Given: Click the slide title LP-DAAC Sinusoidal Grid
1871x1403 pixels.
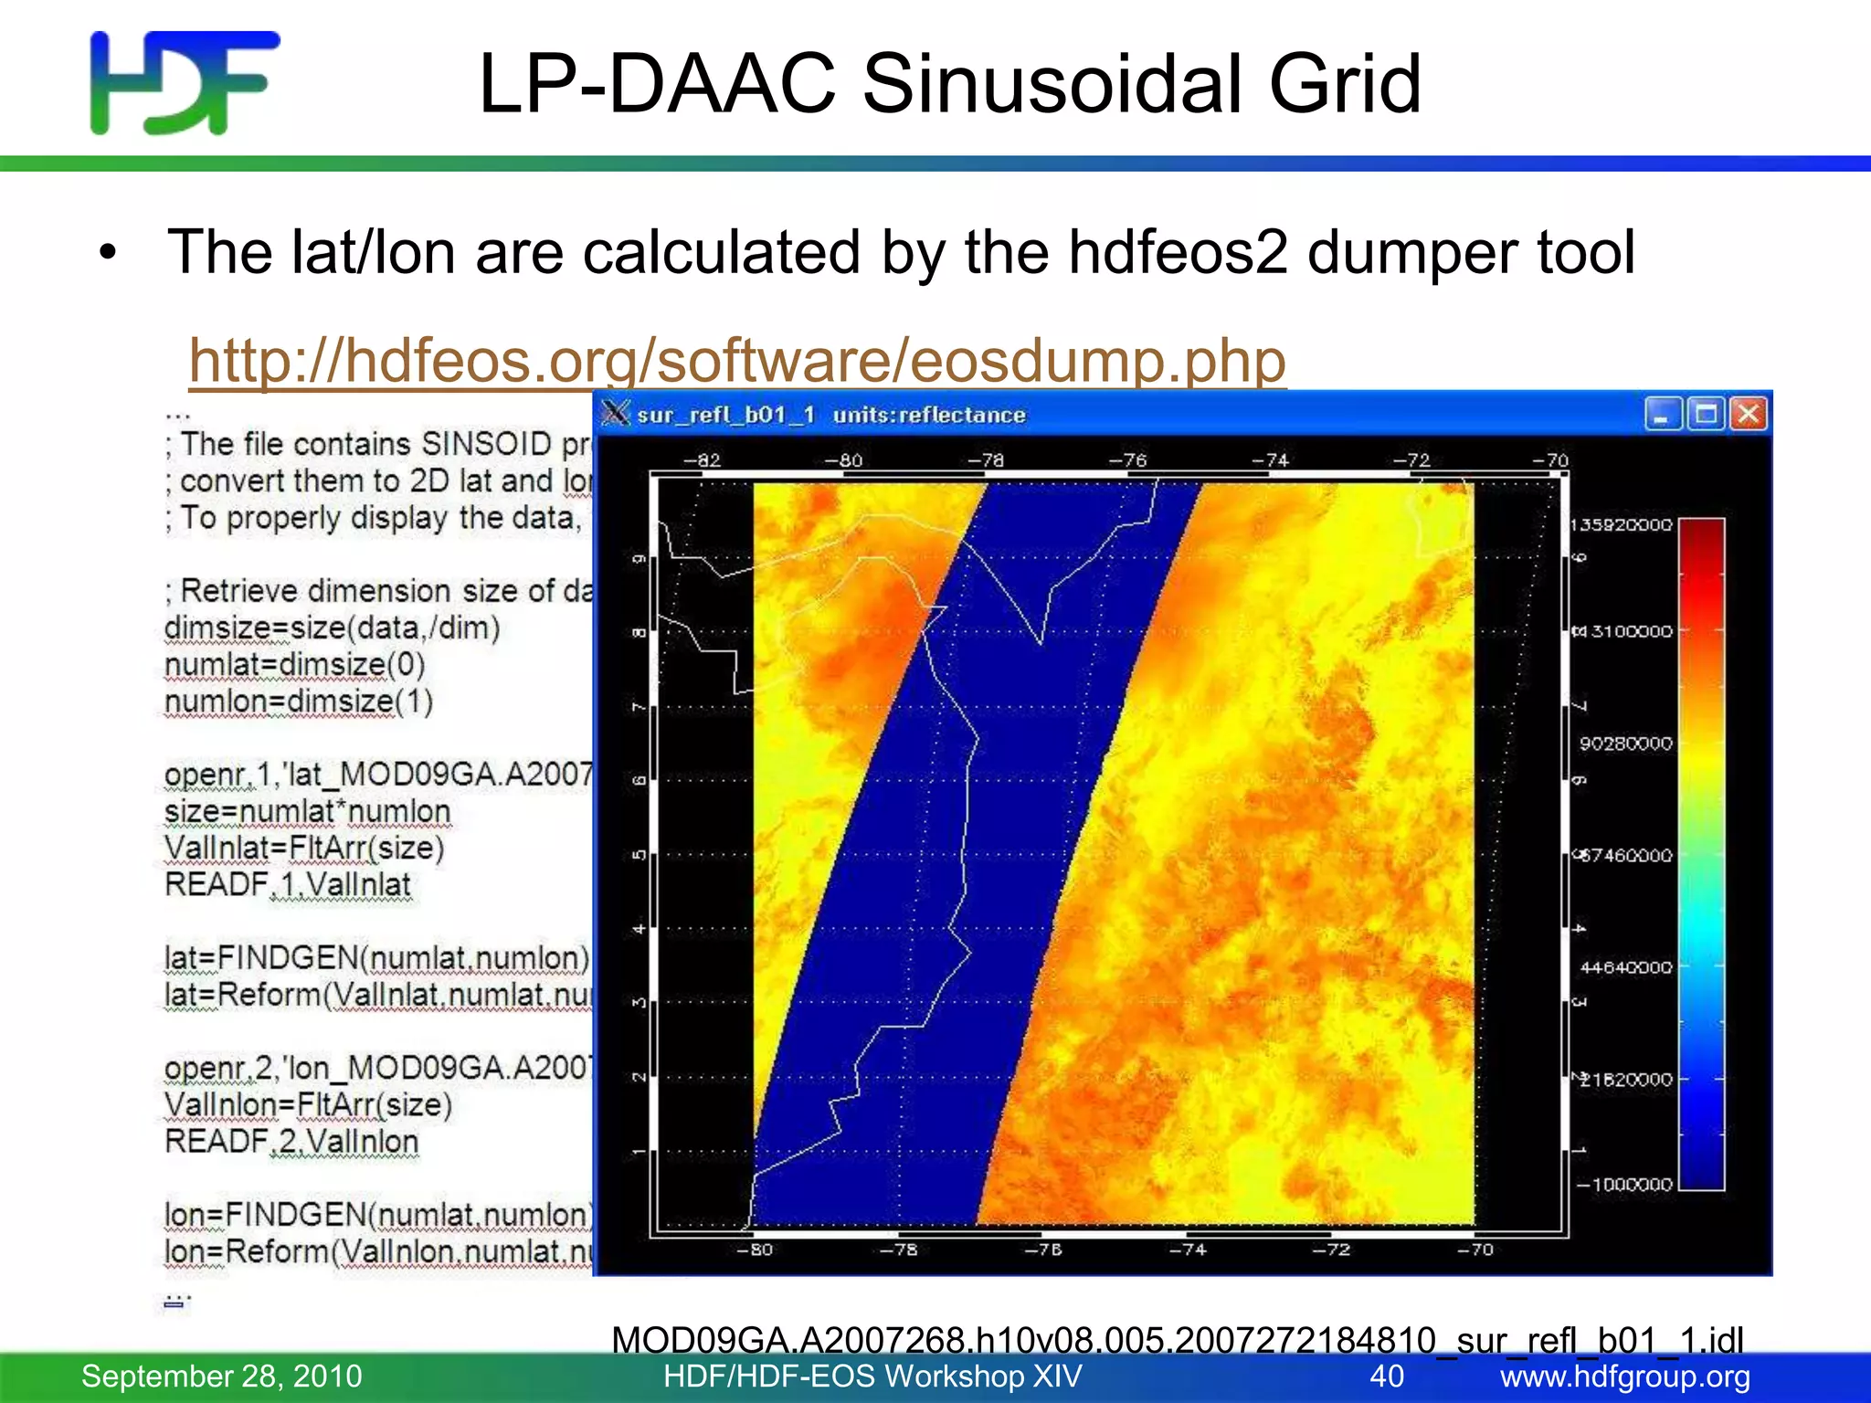Looking at the screenshot, I should pos(948,84).
